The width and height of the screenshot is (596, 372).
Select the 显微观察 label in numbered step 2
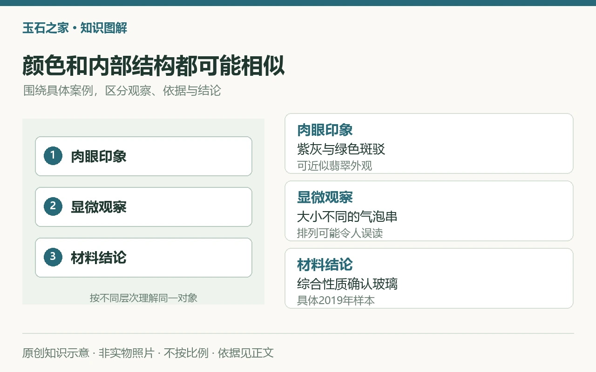click(x=99, y=207)
